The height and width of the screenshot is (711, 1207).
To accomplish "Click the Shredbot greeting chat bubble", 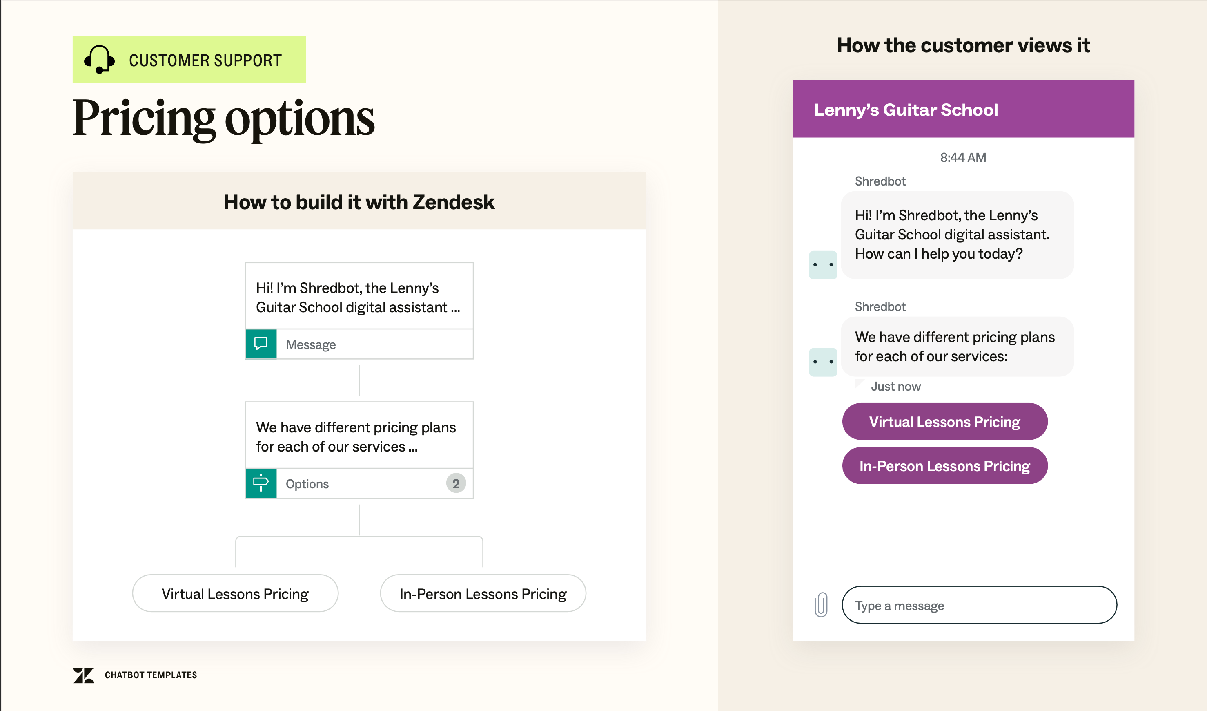I will [957, 235].
